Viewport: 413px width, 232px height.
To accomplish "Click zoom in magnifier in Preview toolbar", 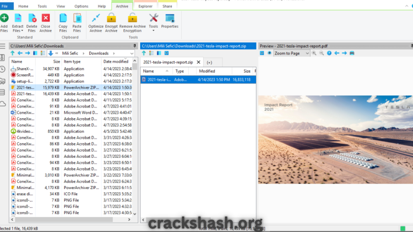I will [x=314, y=53].
